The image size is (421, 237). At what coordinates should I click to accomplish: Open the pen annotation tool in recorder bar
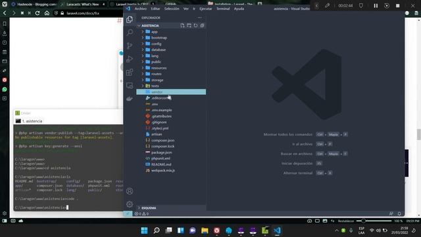tap(327, 6)
